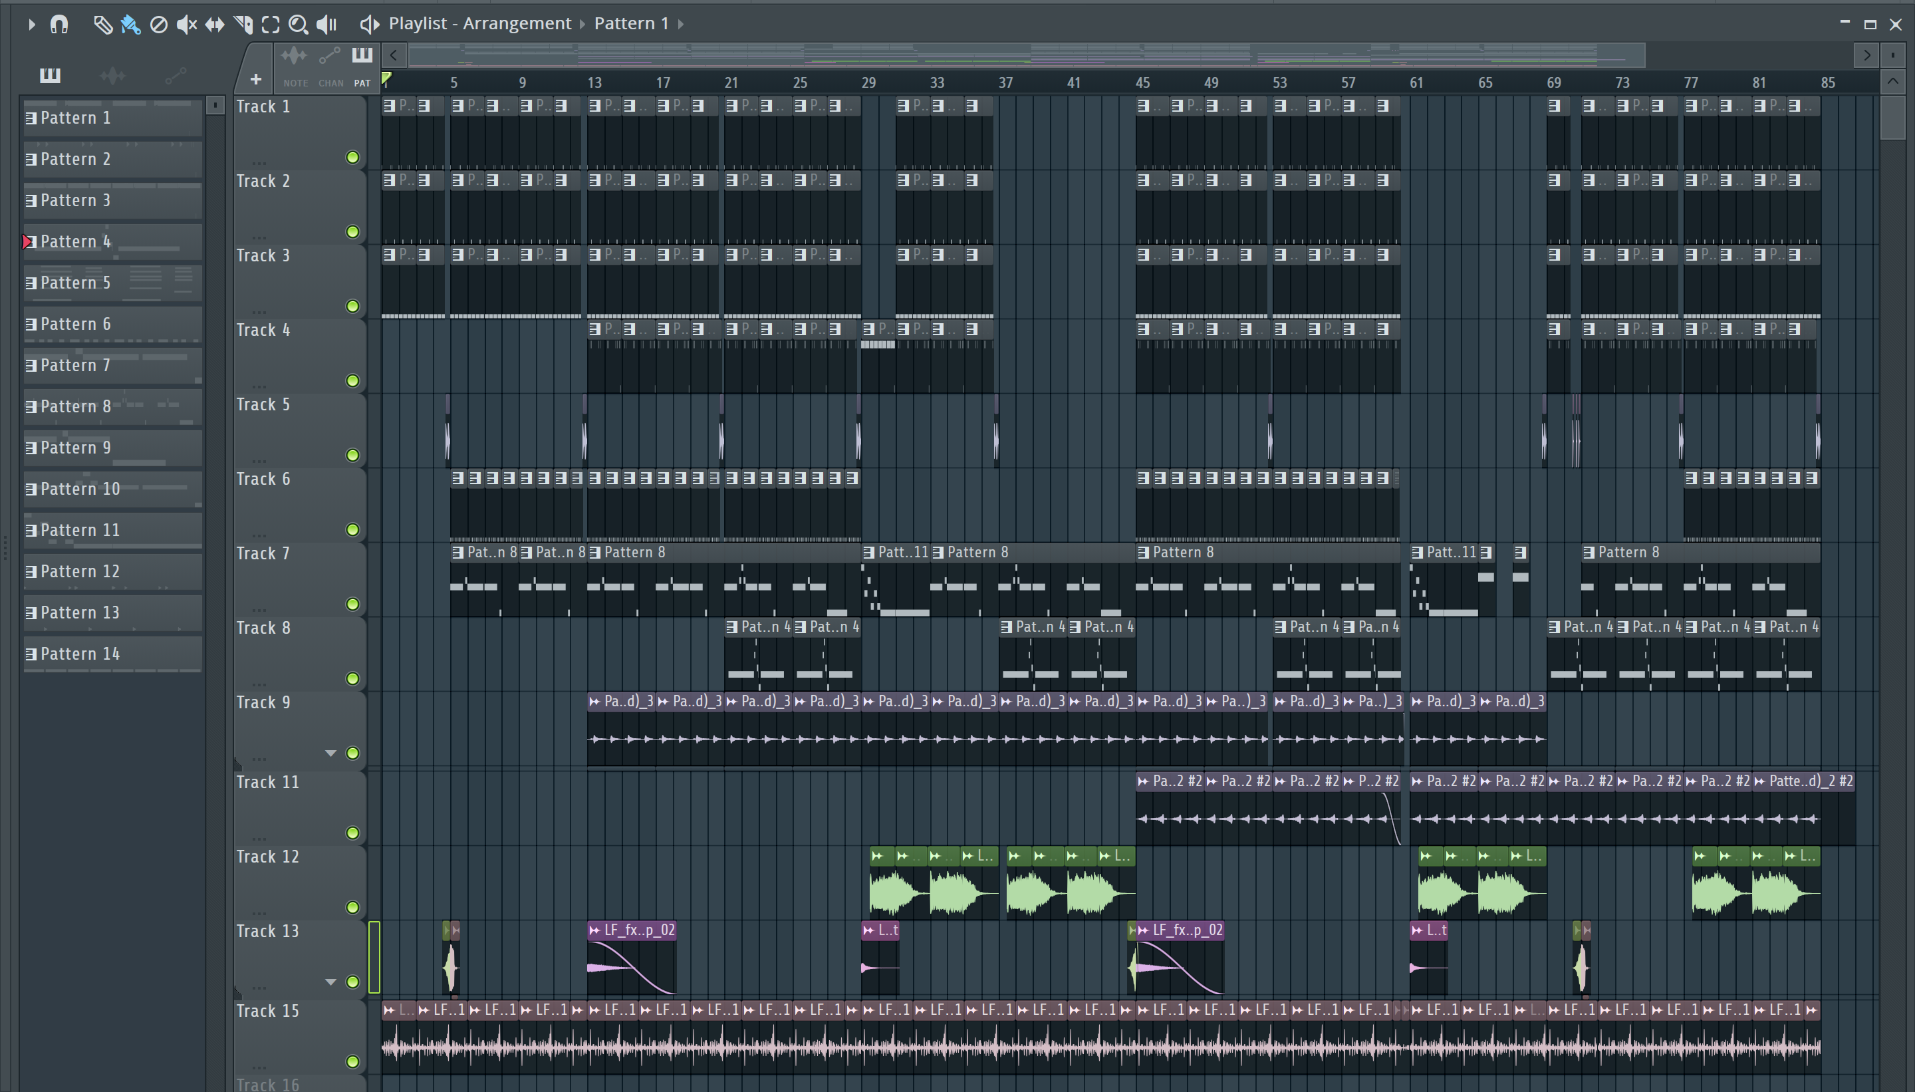
Task: Select the Mute tool
Action: 186,24
